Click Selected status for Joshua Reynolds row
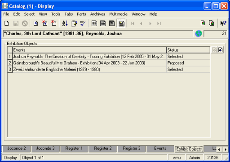This screenshot has height=162, width=230. (x=188, y=56)
